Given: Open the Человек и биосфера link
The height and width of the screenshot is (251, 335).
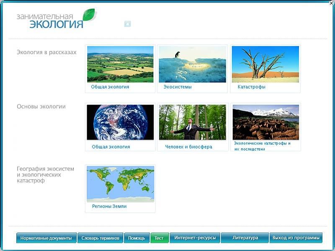Looking at the screenshot, I should pyautogui.click(x=188, y=147).
